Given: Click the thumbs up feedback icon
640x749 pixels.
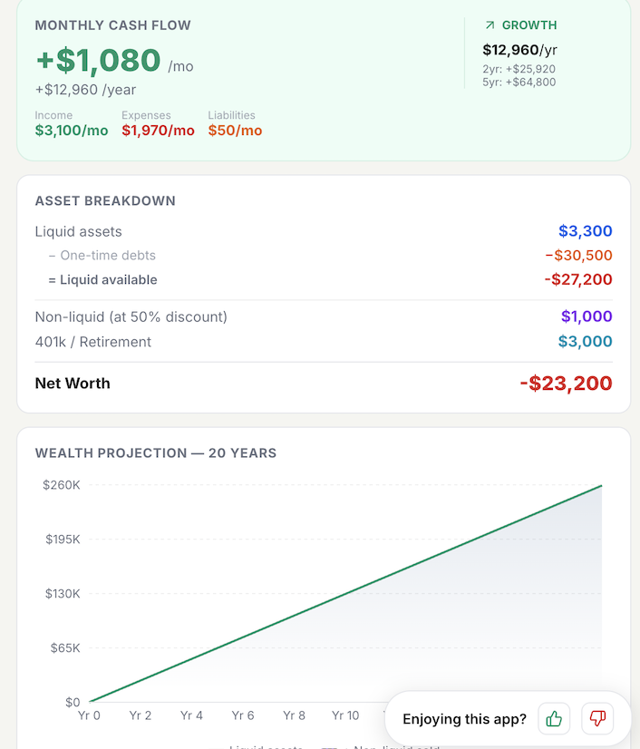Looking at the screenshot, I should (554, 719).
